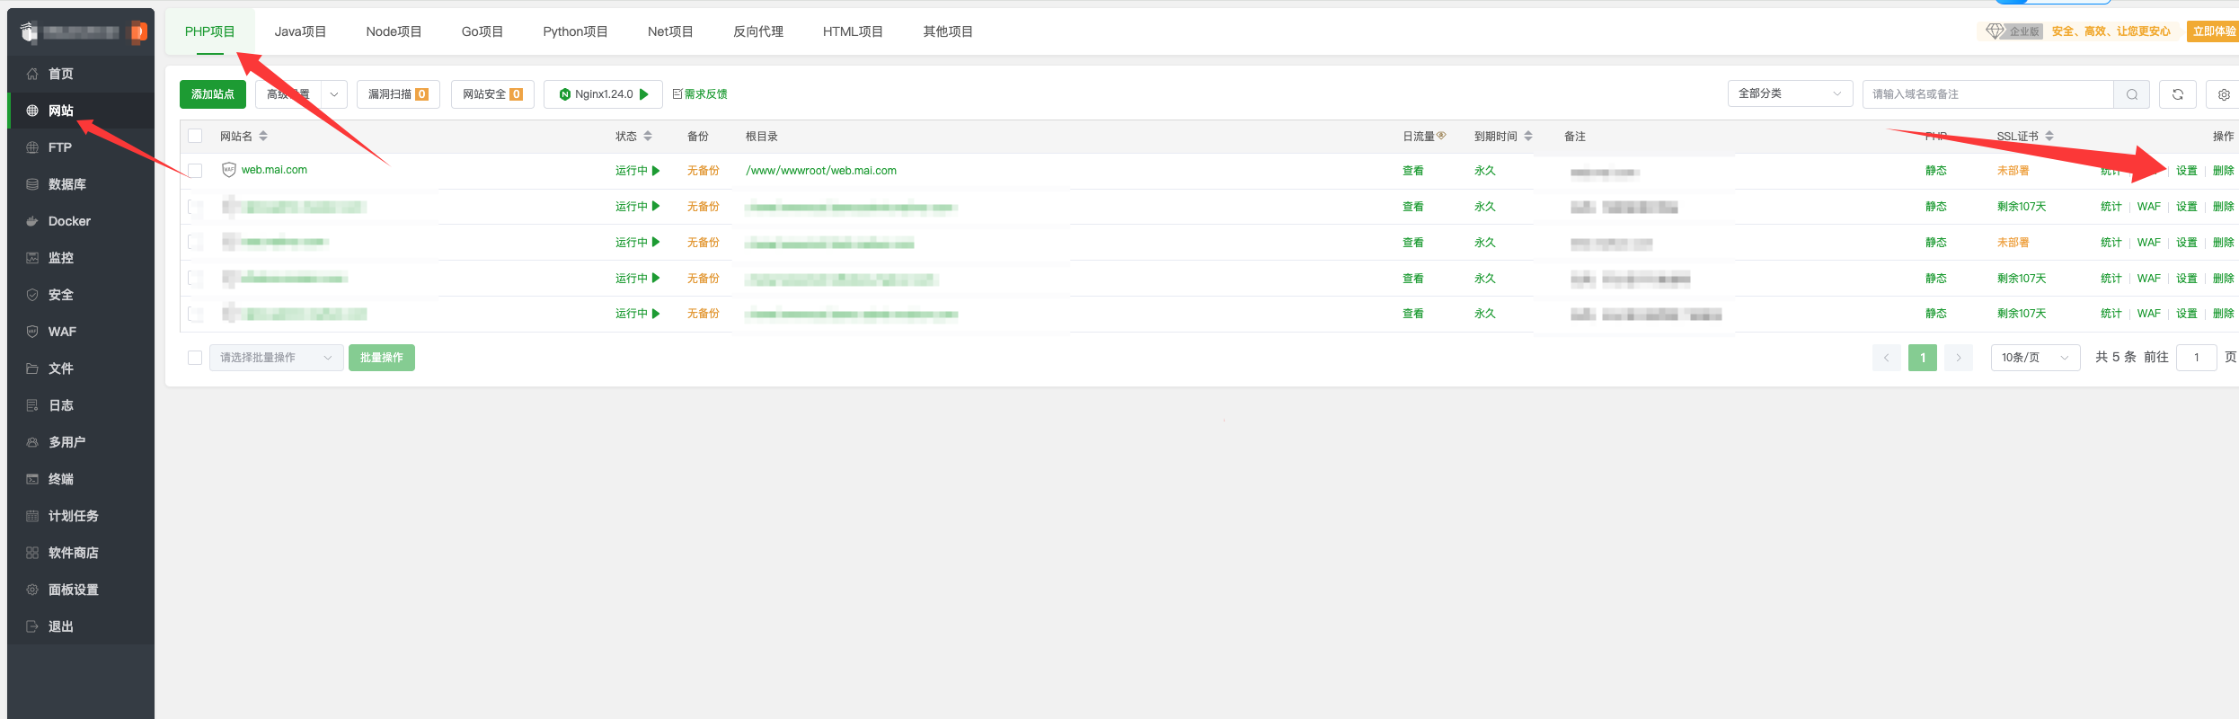Click the refresh list icon
The width and height of the screenshot is (2239, 719).
coord(2178,94)
